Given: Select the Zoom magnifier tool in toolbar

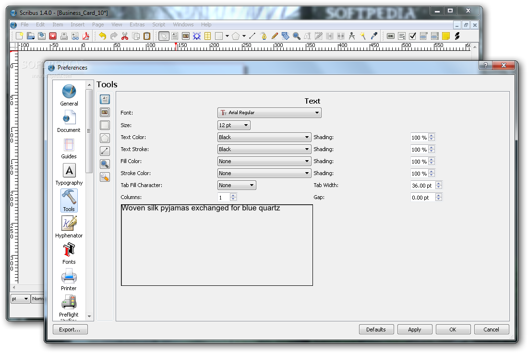Looking at the screenshot, I should tap(297, 36).
